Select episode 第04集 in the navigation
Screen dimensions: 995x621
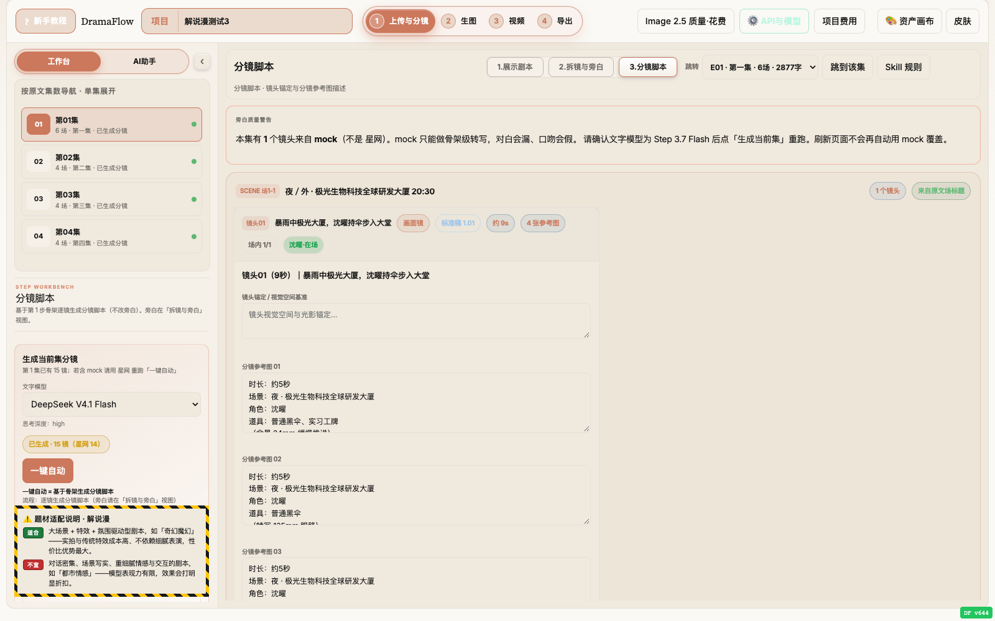[x=111, y=237]
